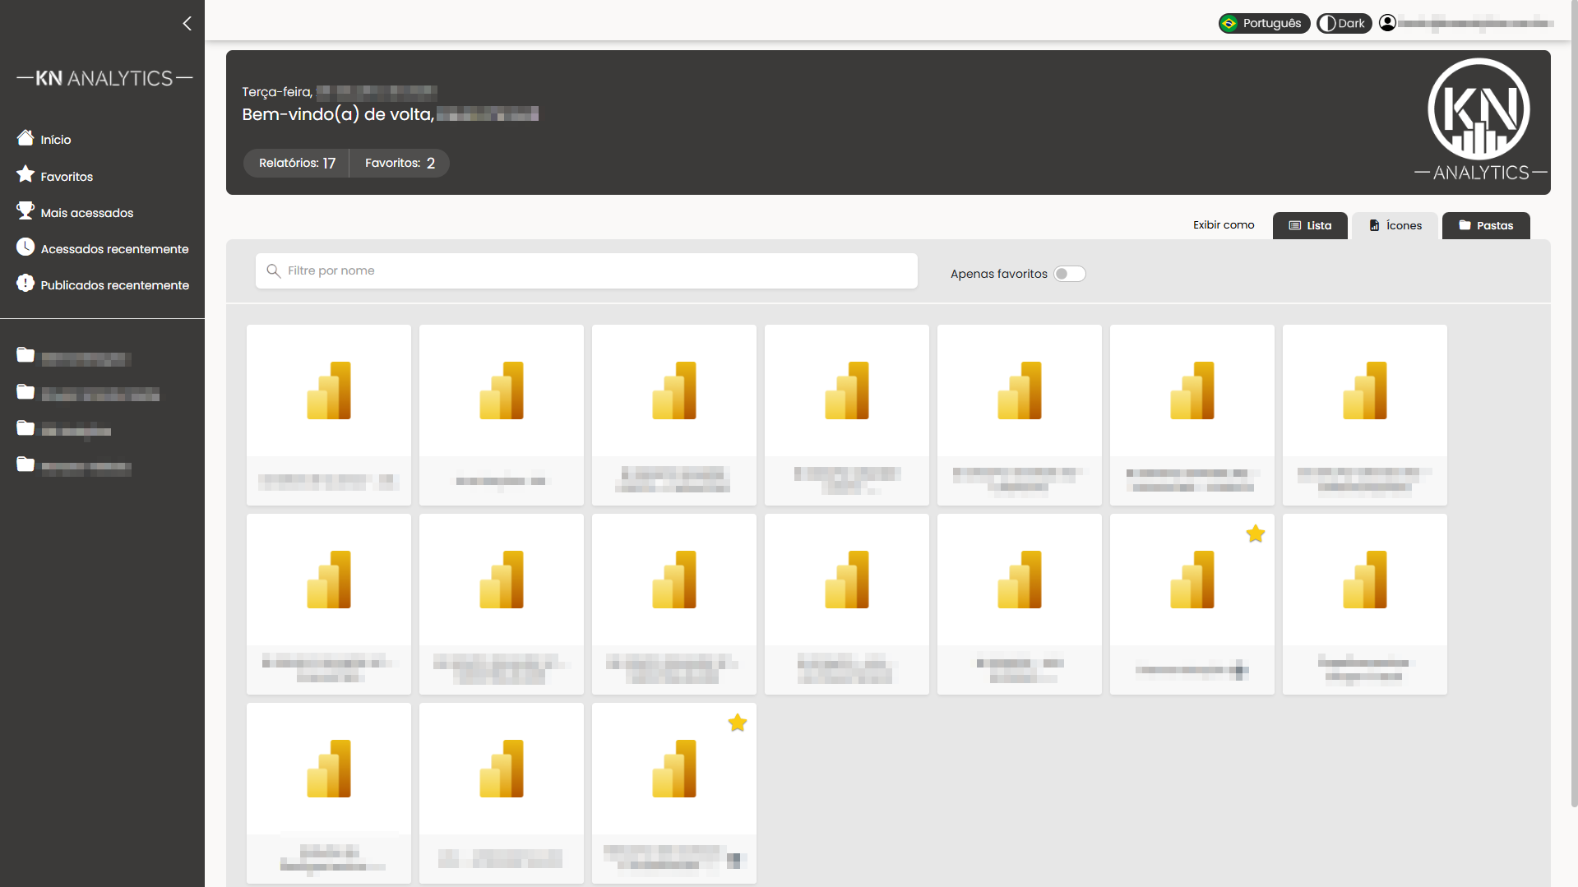
Task: Switch to Pastas view
Action: tap(1485, 225)
